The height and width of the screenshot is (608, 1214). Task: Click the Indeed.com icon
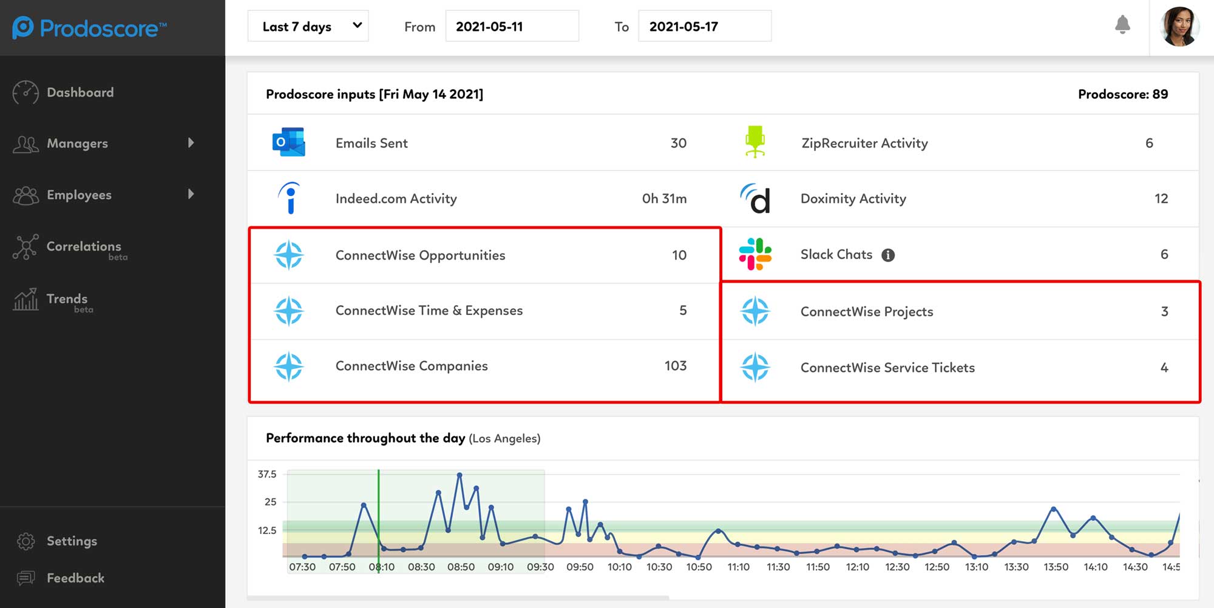[290, 198]
